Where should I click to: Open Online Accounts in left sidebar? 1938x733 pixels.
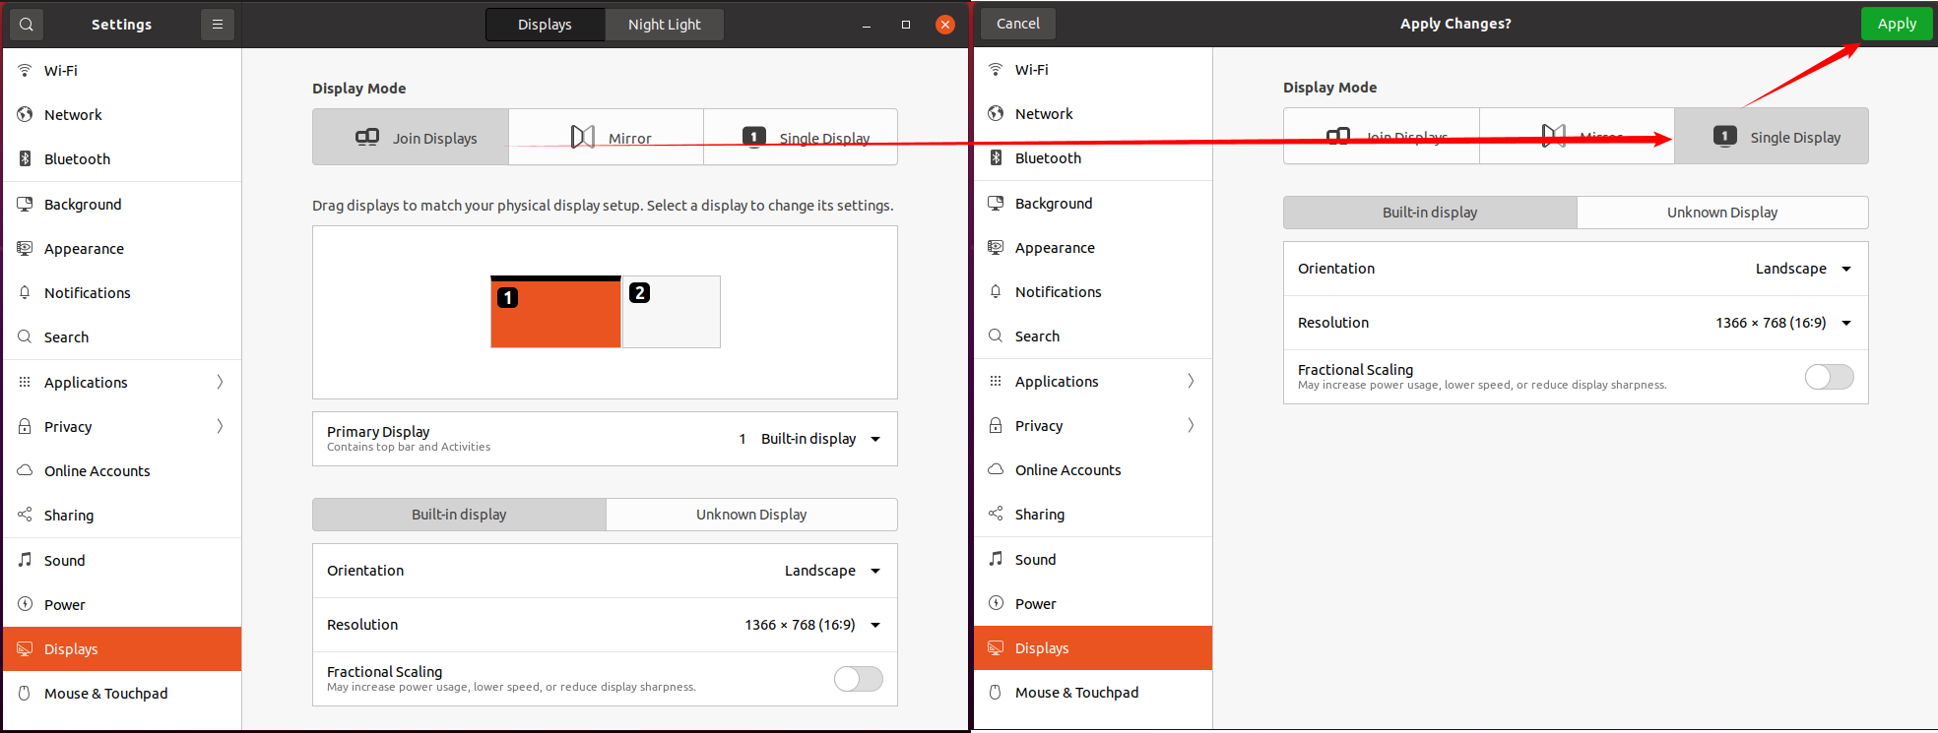(122, 471)
